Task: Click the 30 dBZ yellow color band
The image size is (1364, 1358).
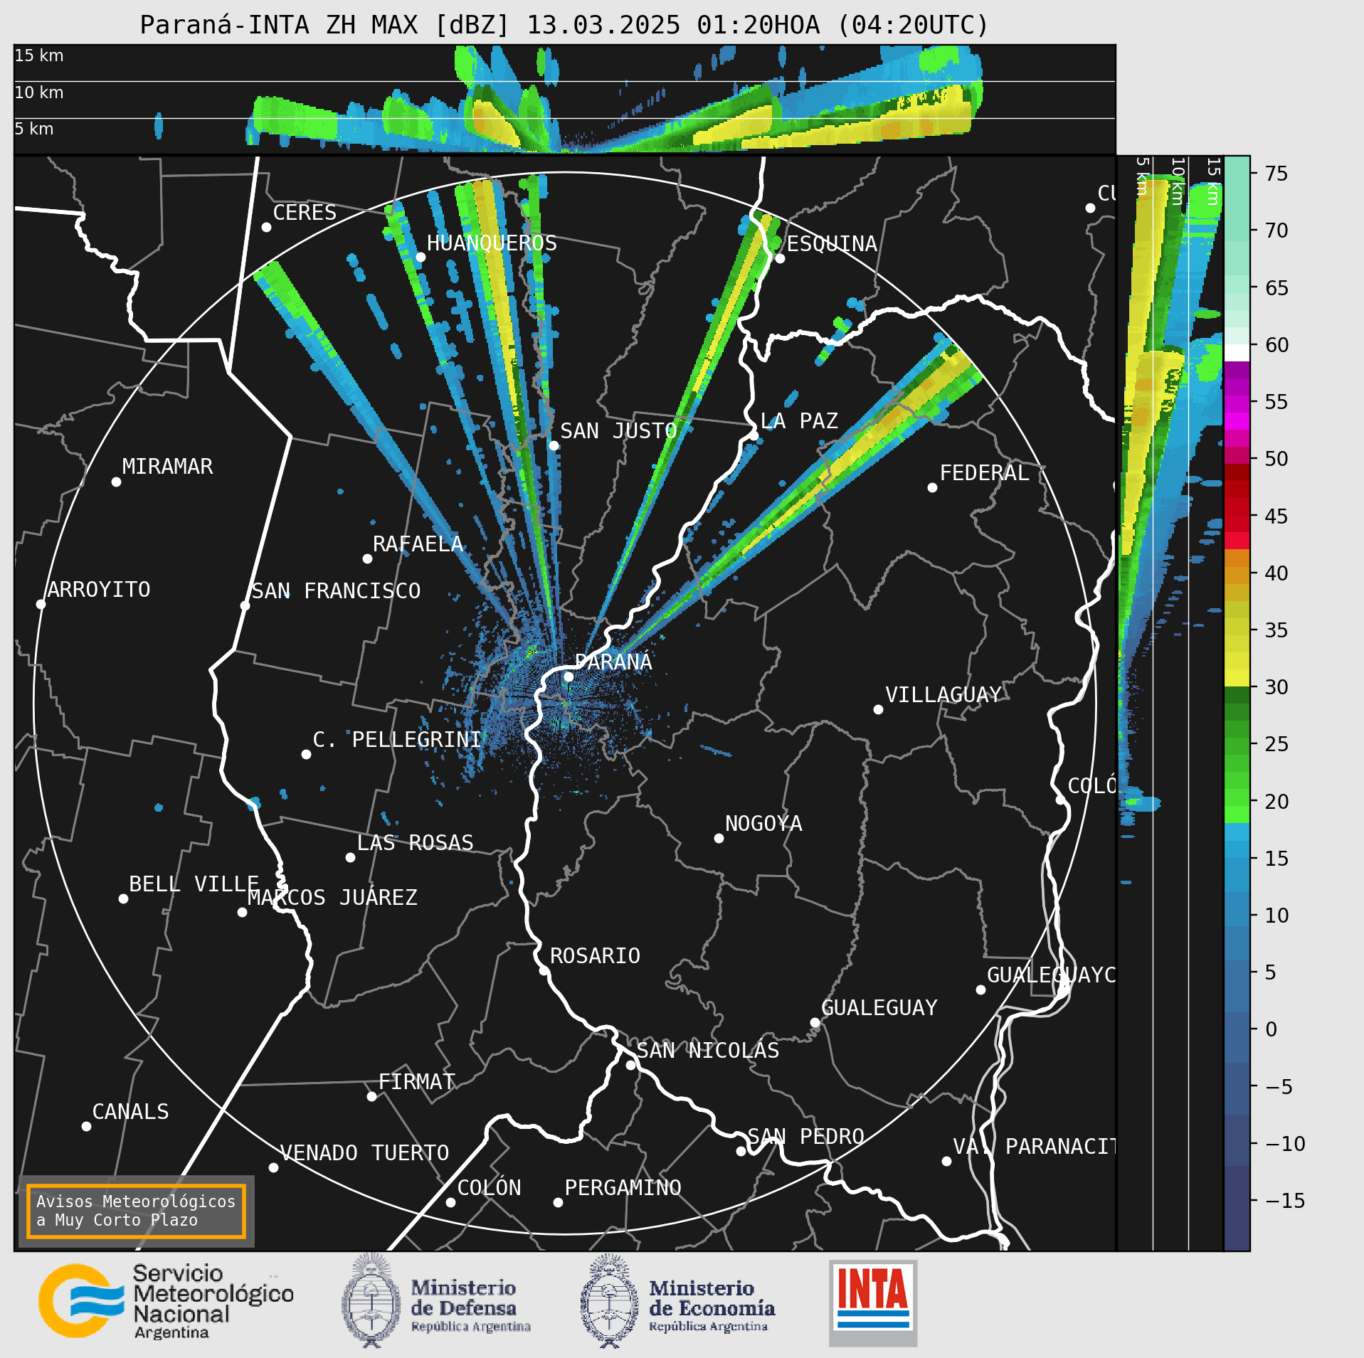Action: pyautogui.click(x=1237, y=678)
